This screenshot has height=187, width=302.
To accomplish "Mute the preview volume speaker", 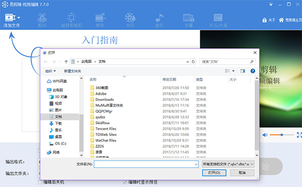I will 265,135.
